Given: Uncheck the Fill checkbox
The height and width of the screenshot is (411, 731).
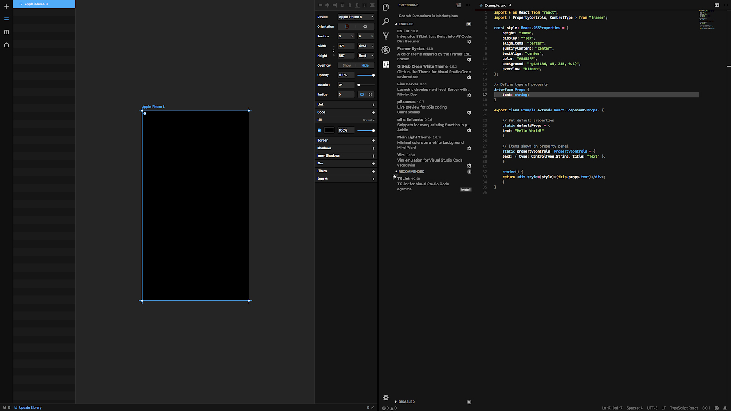Looking at the screenshot, I should [x=319, y=130].
